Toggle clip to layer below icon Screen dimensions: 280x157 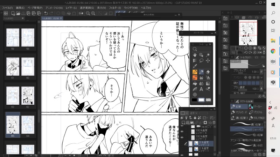tap(182, 118)
